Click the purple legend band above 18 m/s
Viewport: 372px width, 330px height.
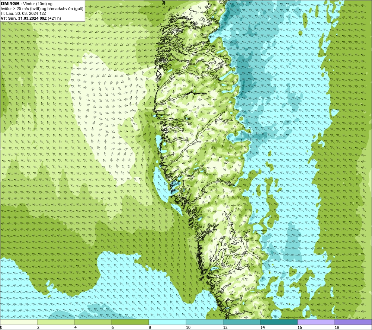tap(353, 322)
